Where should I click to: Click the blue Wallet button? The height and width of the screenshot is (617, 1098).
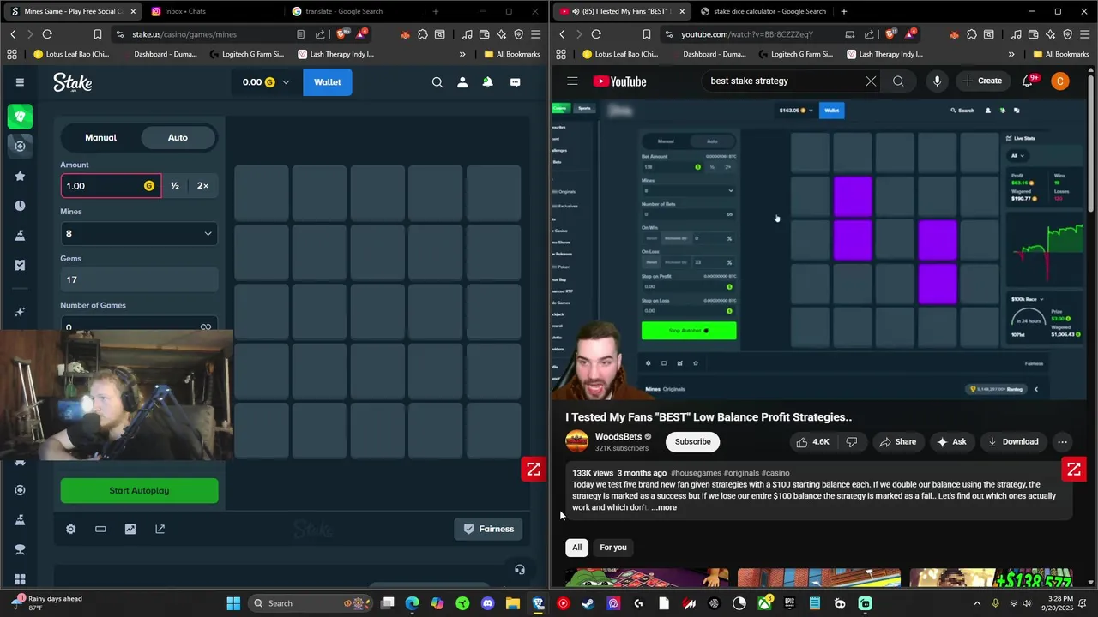(328, 82)
